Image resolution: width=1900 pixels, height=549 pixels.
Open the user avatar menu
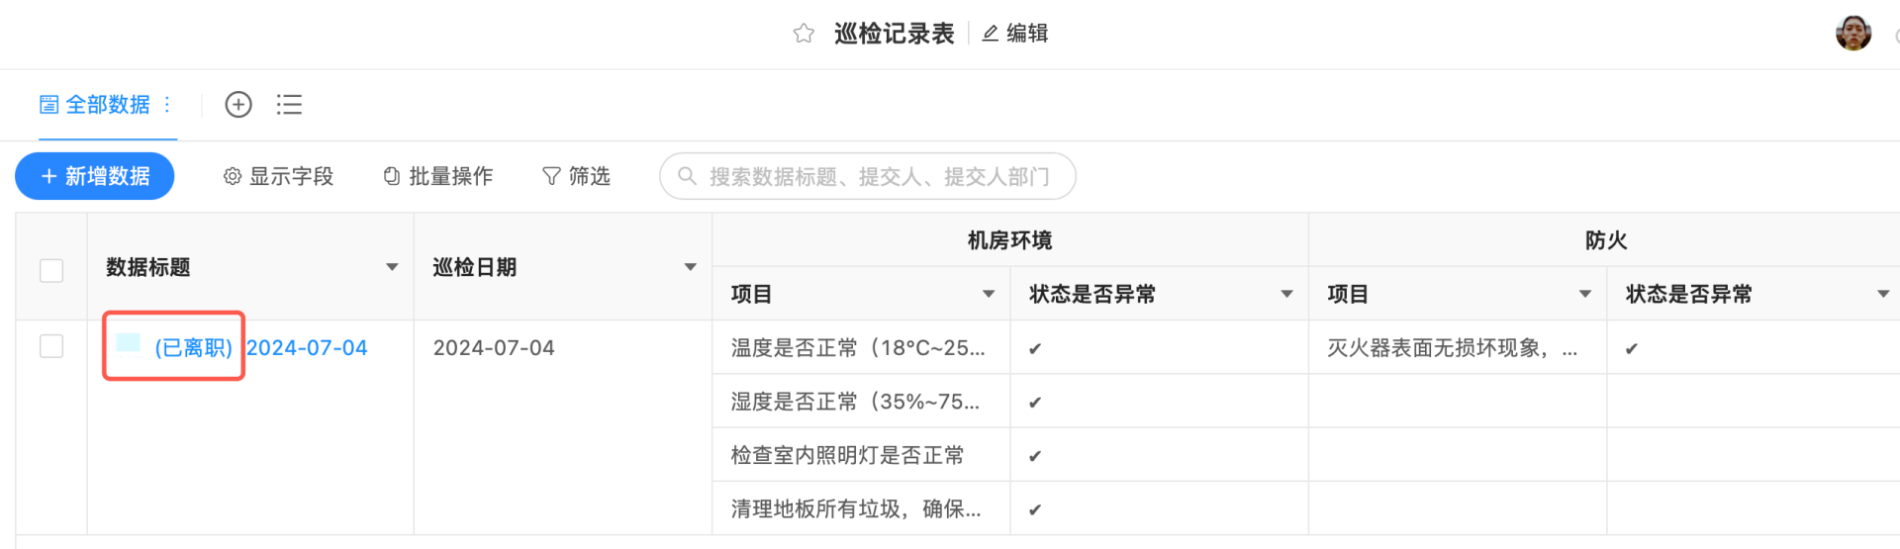[x=1853, y=33]
